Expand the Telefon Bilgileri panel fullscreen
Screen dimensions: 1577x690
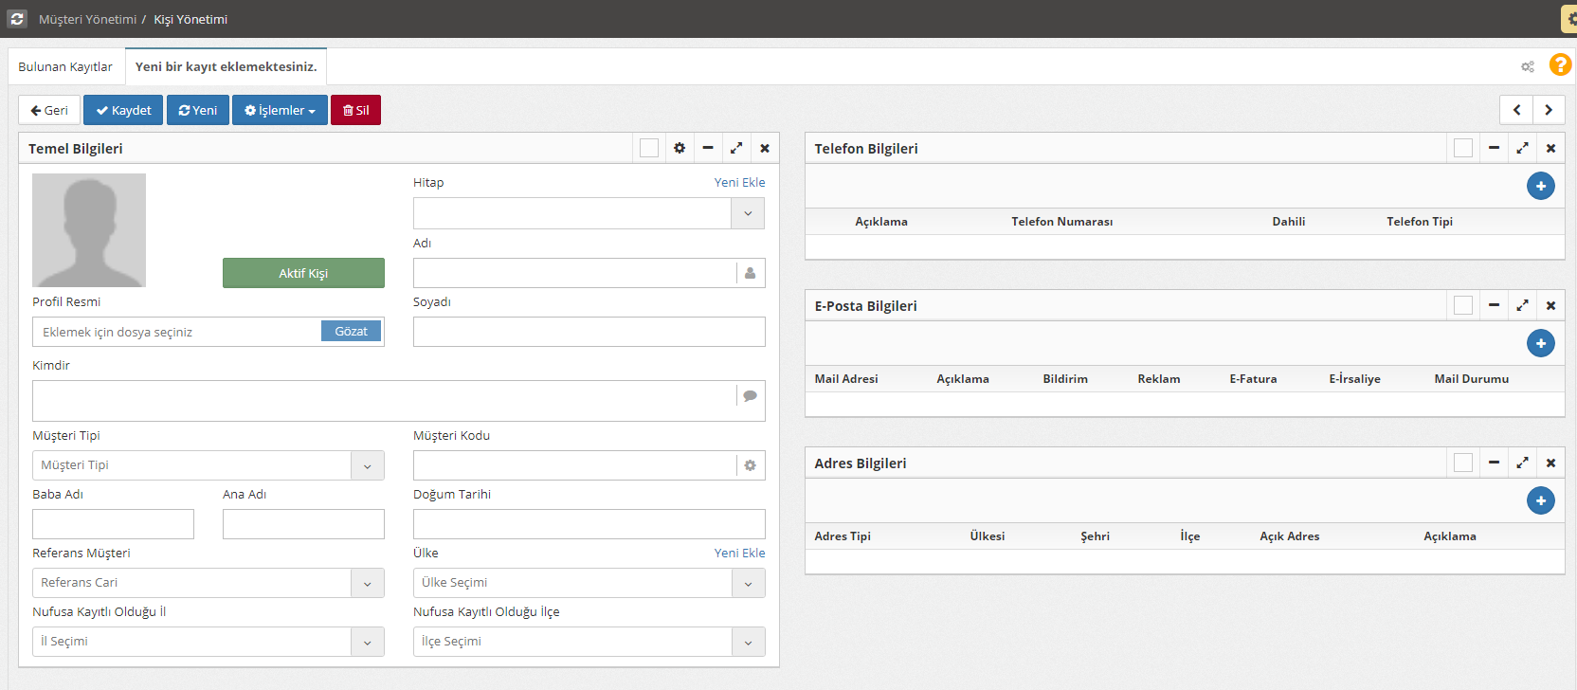[1522, 148]
